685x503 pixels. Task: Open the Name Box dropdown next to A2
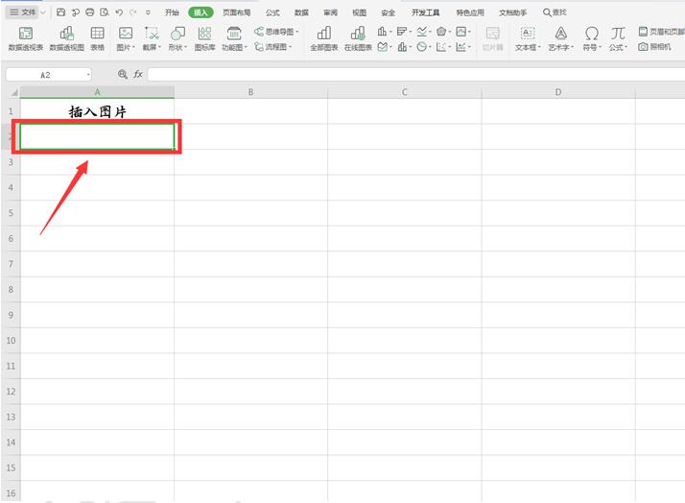[x=88, y=75]
